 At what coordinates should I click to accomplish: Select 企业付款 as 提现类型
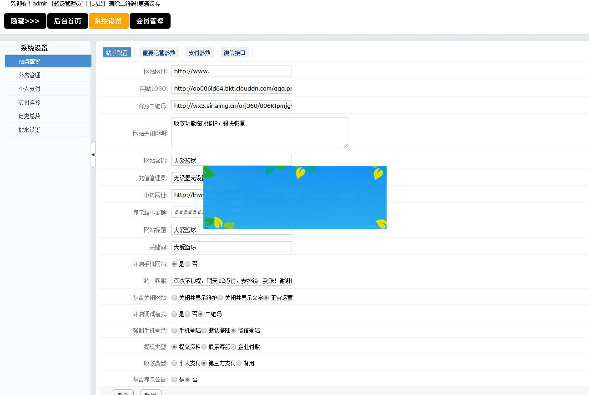[233, 346]
